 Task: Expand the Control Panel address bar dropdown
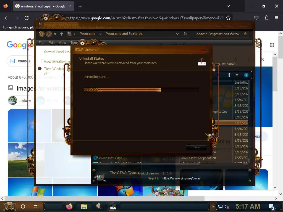177,34
